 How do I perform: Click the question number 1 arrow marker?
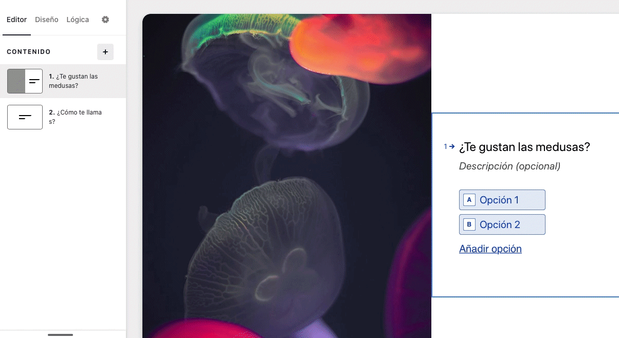click(x=449, y=146)
